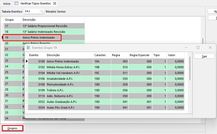
Task: Select group number 32 row
Action: [13, 107]
